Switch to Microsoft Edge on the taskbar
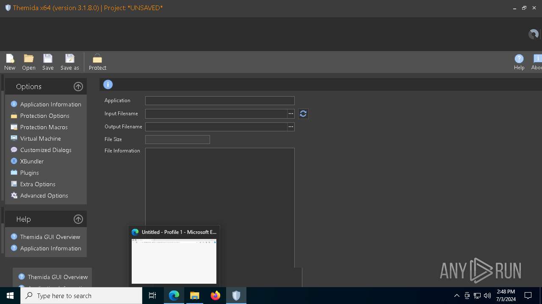Image resolution: width=542 pixels, height=304 pixels. (x=174, y=296)
